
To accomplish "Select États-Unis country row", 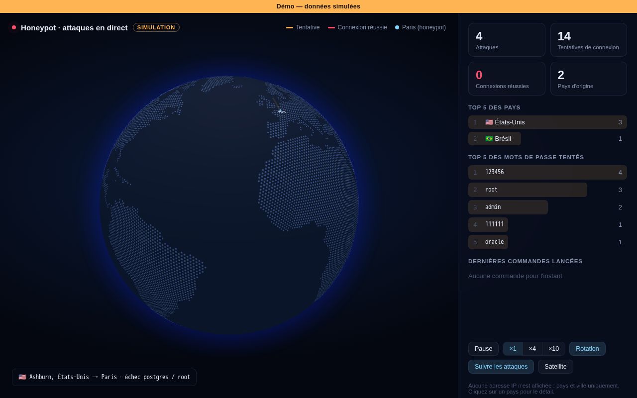I will pos(547,122).
